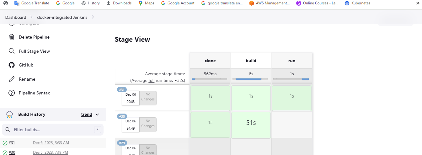Open the build #31 link in Build History
The width and height of the screenshot is (422, 155).
coord(12,143)
